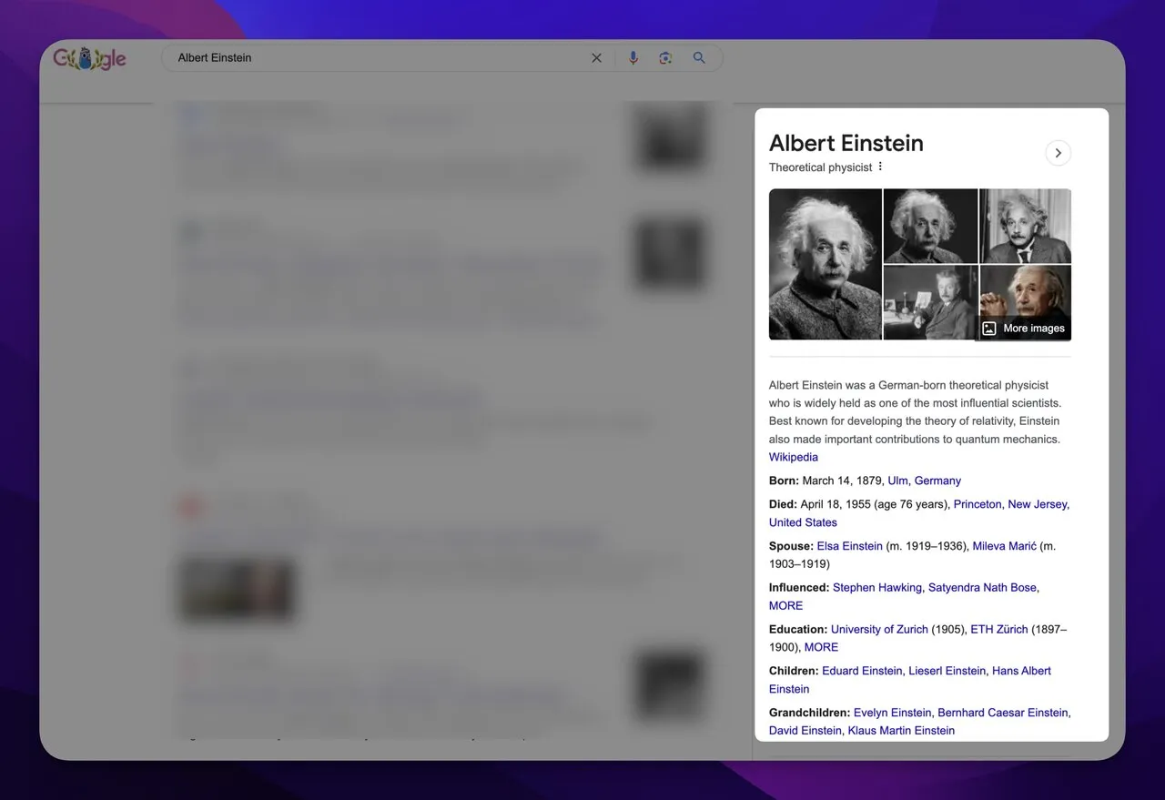
Task: Click the Died label text
Action: [783, 504]
